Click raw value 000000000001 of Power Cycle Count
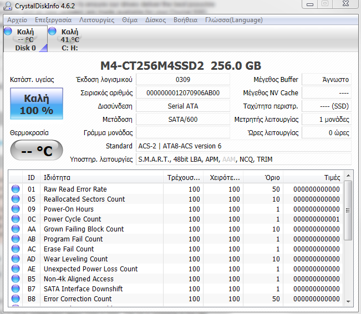361x314 pixels. 316,219
